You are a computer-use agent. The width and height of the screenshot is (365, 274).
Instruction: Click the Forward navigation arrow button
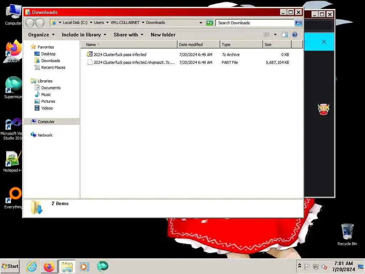click(40, 23)
